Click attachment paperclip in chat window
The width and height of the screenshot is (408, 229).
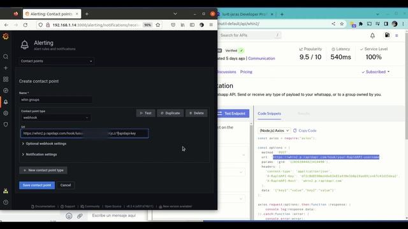click(x=80, y=216)
